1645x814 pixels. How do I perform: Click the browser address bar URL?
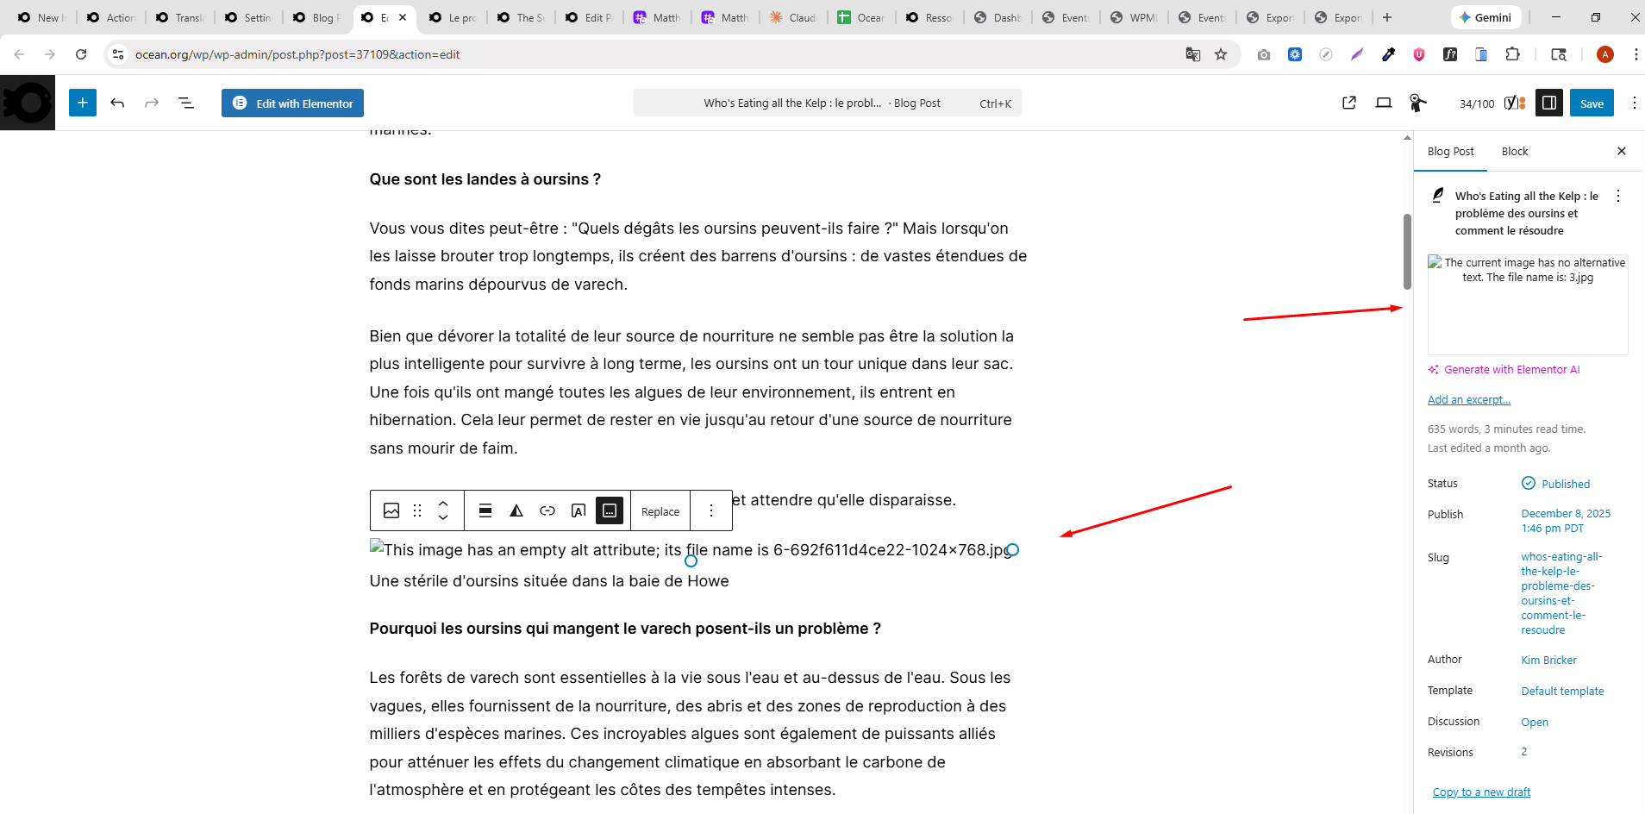(297, 54)
